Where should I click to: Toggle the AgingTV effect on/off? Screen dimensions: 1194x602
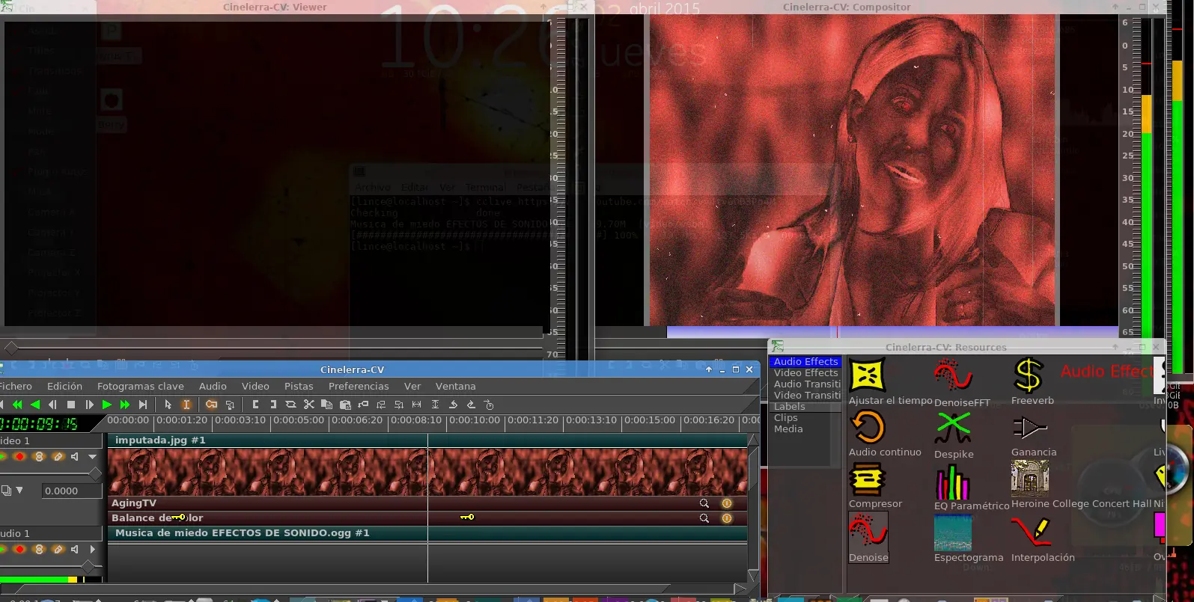tap(726, 503)
